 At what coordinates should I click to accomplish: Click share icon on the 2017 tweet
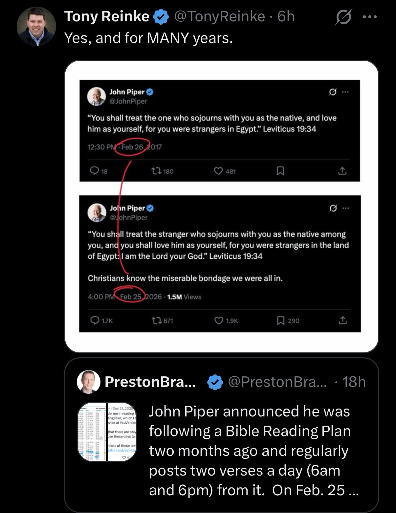342,171
